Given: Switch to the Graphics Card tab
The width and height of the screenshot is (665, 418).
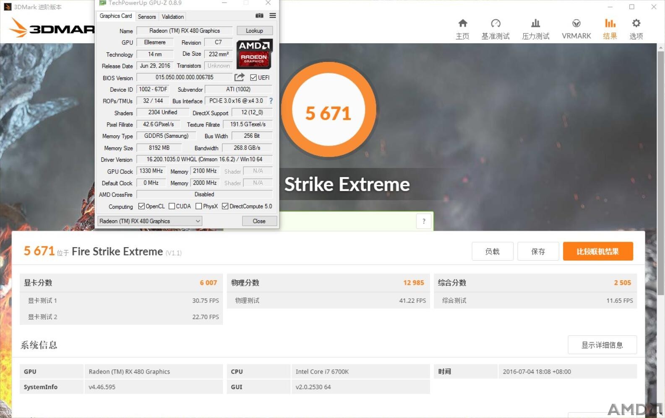Looking at the screenshot, I should pyautogui.click(x=115, y=16).
